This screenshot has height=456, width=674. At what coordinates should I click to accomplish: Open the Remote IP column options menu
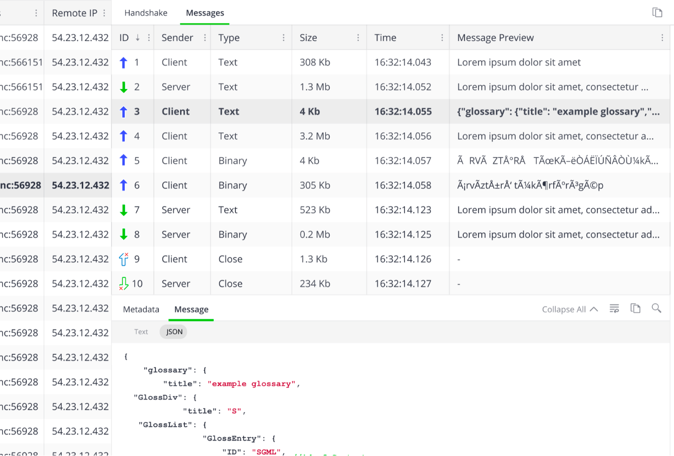[104, 13]
